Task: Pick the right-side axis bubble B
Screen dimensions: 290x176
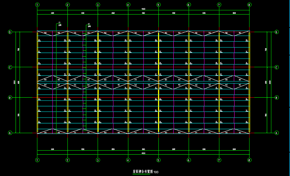Action: click(x=277, y=98)
